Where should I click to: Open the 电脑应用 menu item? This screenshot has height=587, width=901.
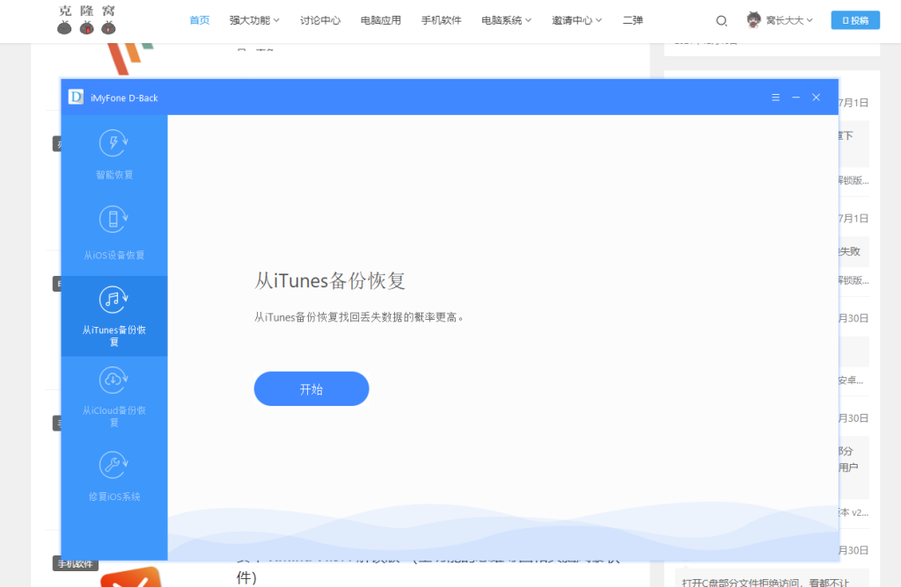[x=381, y=20]
